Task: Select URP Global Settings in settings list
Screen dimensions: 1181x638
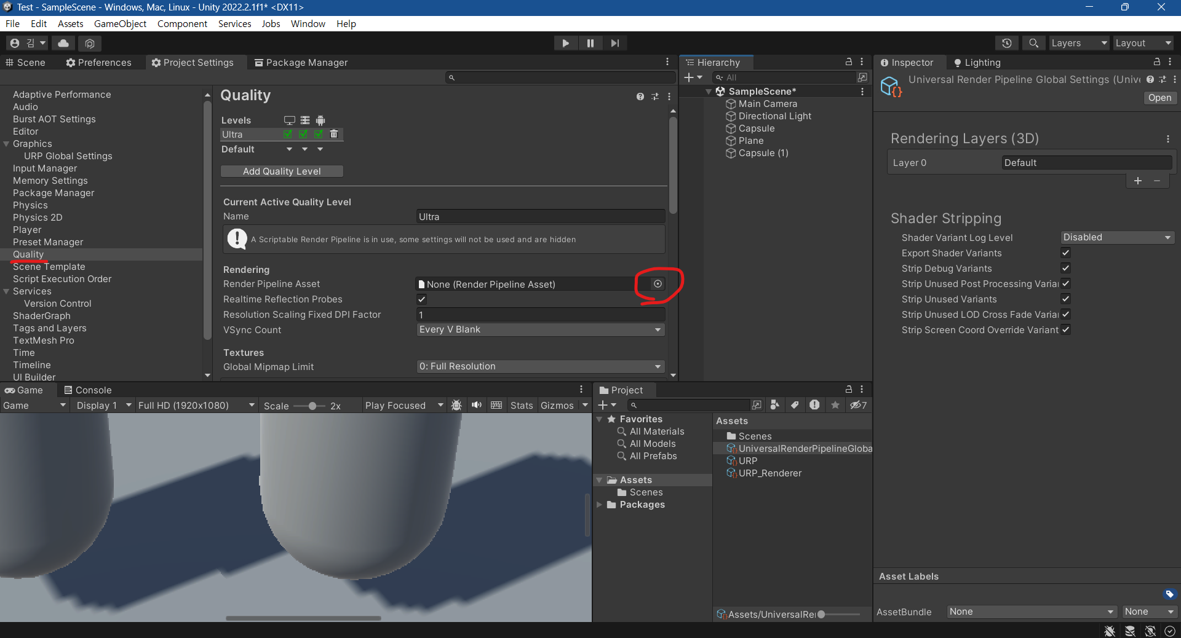Action: click(68, 156)
